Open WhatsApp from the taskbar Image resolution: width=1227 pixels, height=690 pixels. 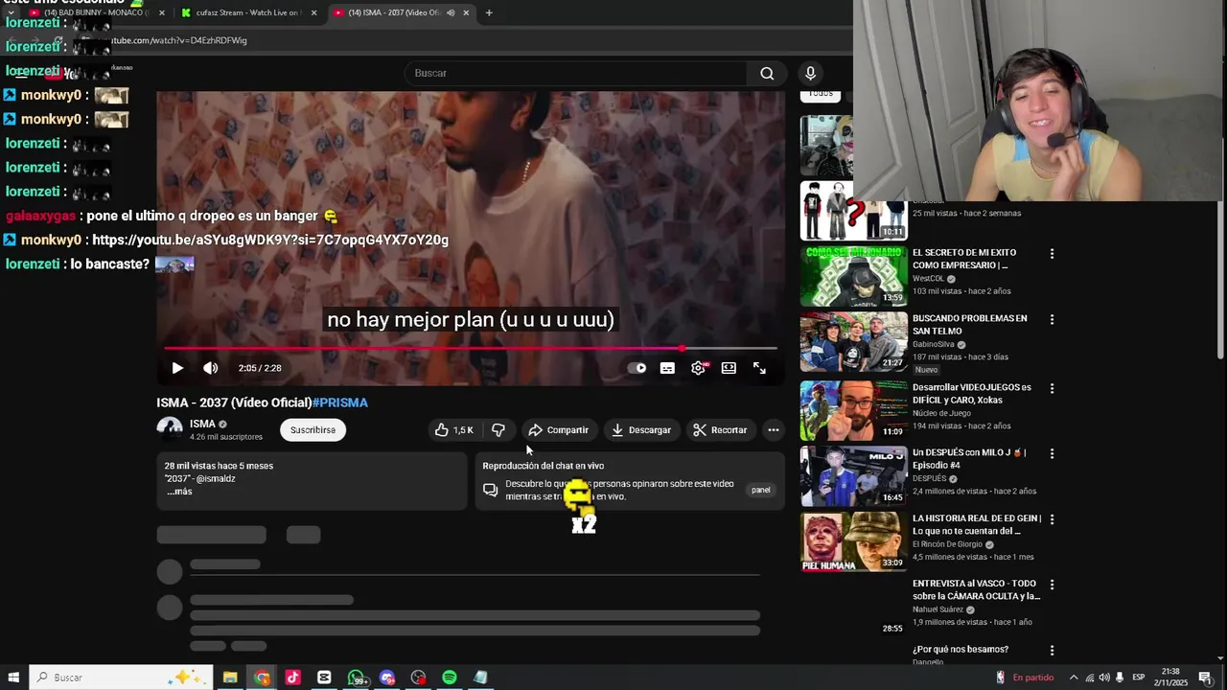pos(357,678)
